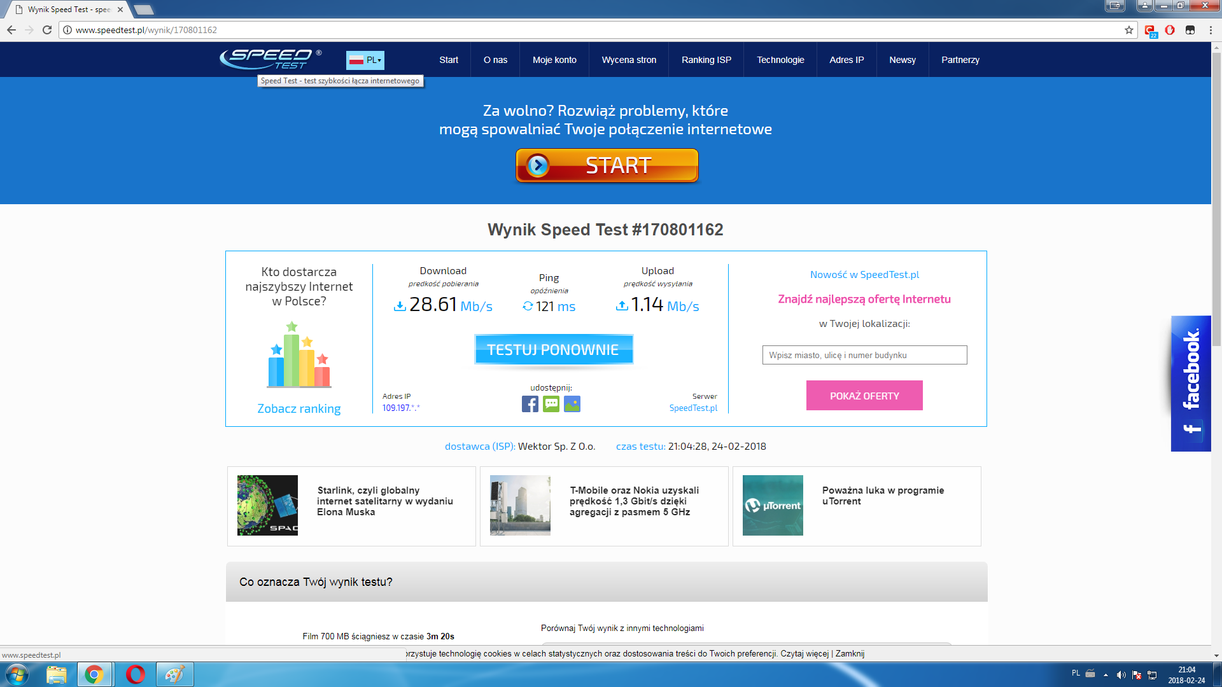Open the 'Start' menu item in site nav
1222x687 pixels.
coord(449,60)
